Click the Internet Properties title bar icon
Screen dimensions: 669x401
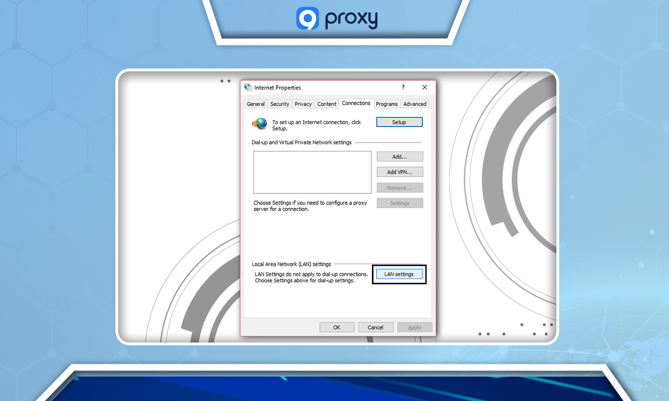click(247, 87)
